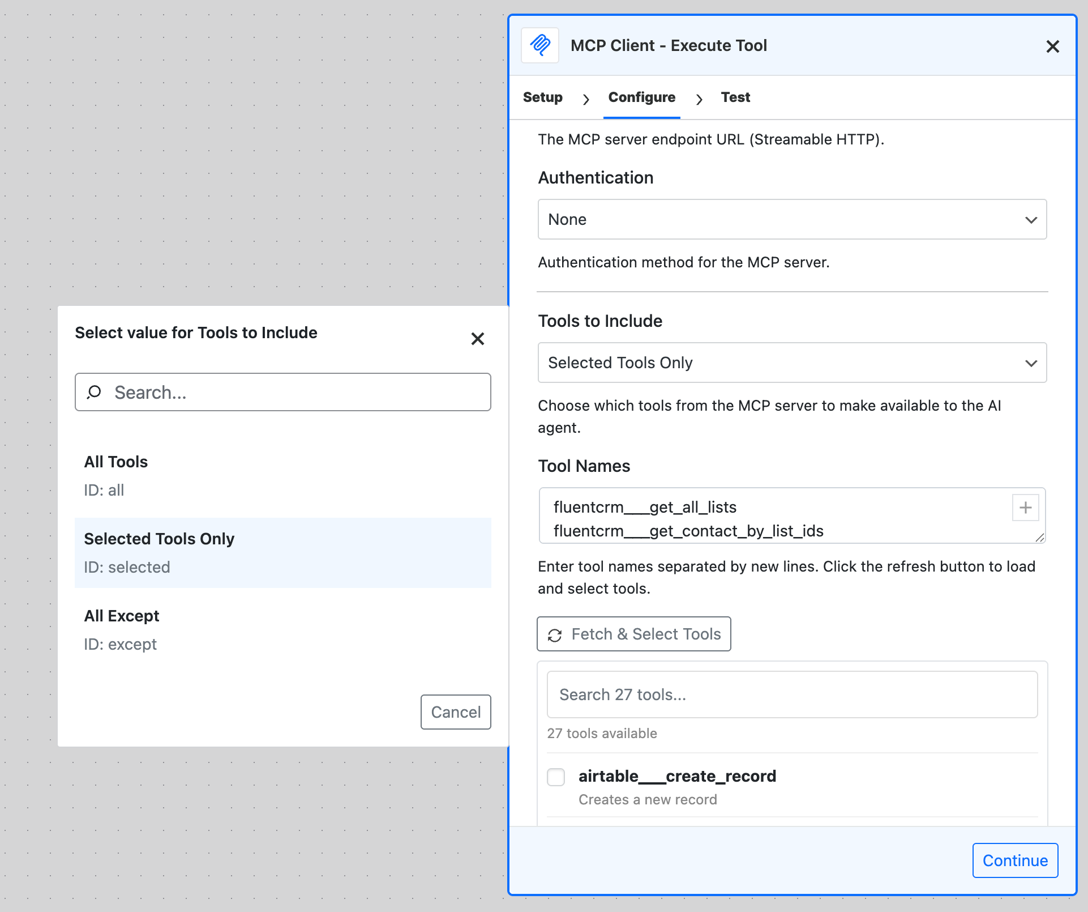Click the chevron between Setup and Configure
1088x912 pixels.
(586, 98)
